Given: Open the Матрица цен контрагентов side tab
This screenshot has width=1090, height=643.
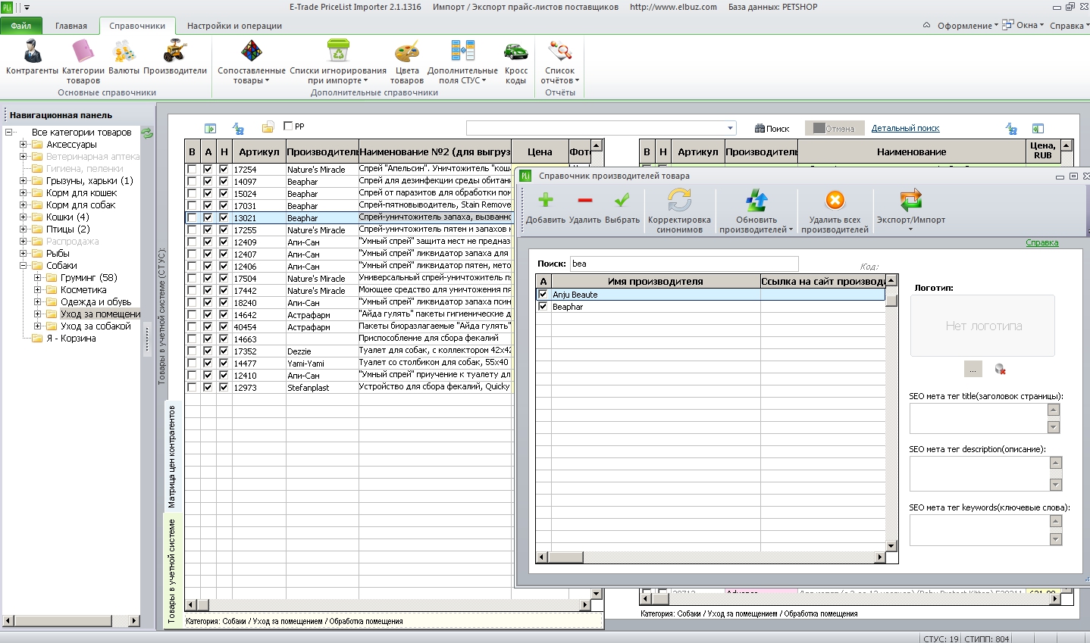Looking at the screenshot, I should pyautogui.click(x=172, y=457).
